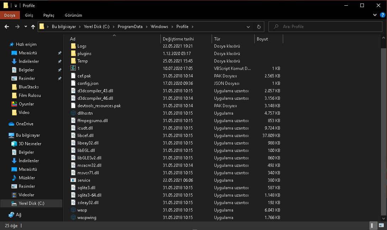The image size is (387, 230).
Task: Switch to the Giriş ribbon tab
Action: click(29, 15)
